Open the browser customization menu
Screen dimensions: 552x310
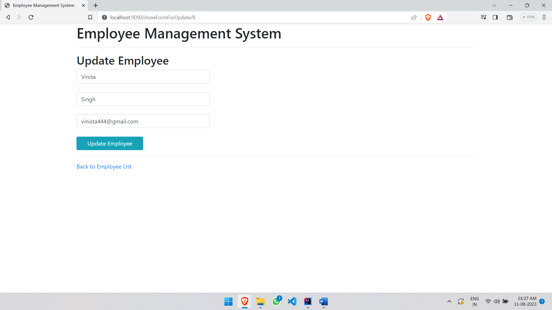[544, 17]
